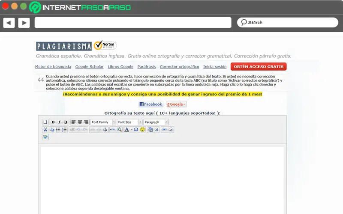Image resolution: width=343 pixels, height=214 pixels.
Task: Click the PLAGIARISMA logo
Action: coord(64,46)
